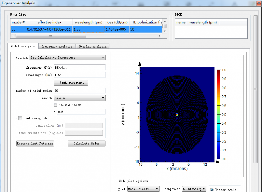Screen dimensions: 262x192
Task: Click the mode list scroll-down arrow
Action: [x=165, y=31]
